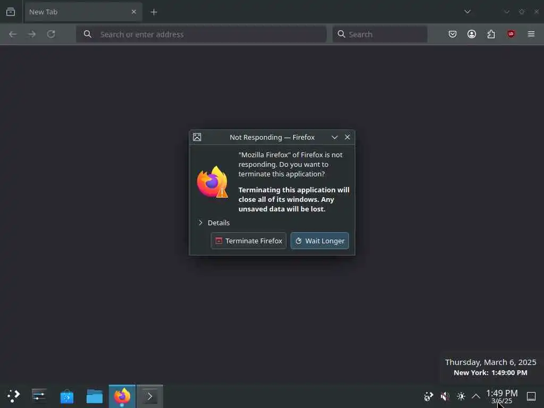Screen dimensions: 544x408
Task: Close the New Tab tab
Action: click(133, 12)
